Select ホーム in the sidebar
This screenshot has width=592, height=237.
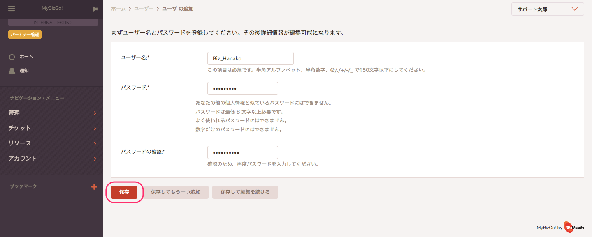(26, 57)
